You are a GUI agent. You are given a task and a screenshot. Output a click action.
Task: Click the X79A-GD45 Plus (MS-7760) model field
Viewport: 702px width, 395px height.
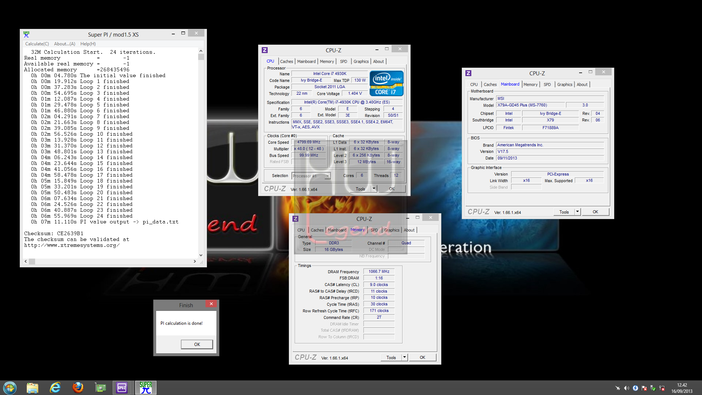(531, 105)
